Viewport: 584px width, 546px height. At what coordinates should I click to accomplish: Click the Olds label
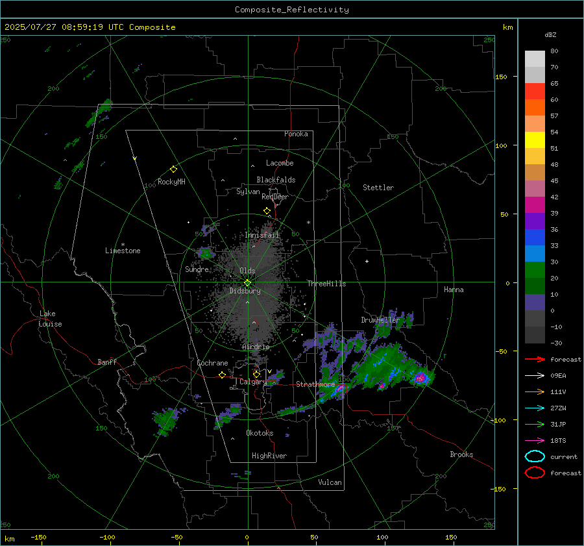coord(247,271)
